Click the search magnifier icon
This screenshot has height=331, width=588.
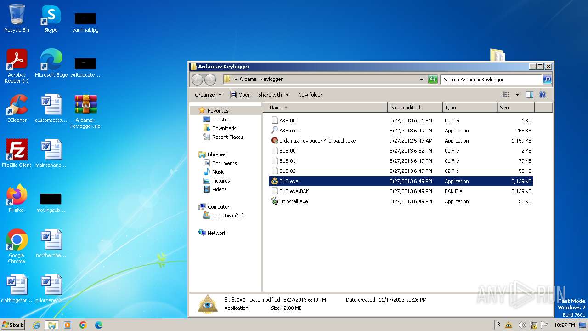point(547,80)
